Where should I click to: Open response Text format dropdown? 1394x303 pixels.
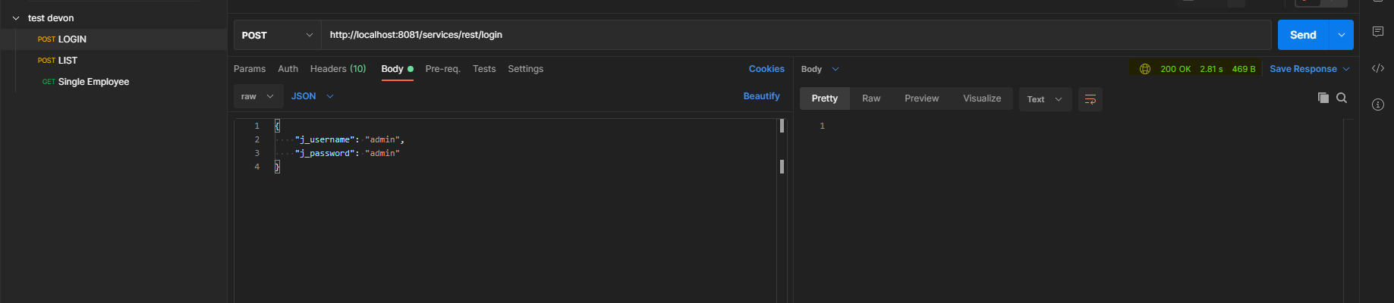pyautogui.click(x=1044, y=99)
